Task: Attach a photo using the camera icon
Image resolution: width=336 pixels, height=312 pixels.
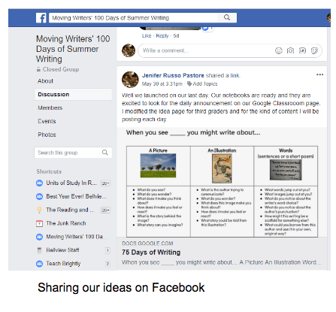Action: pos(290,50)
